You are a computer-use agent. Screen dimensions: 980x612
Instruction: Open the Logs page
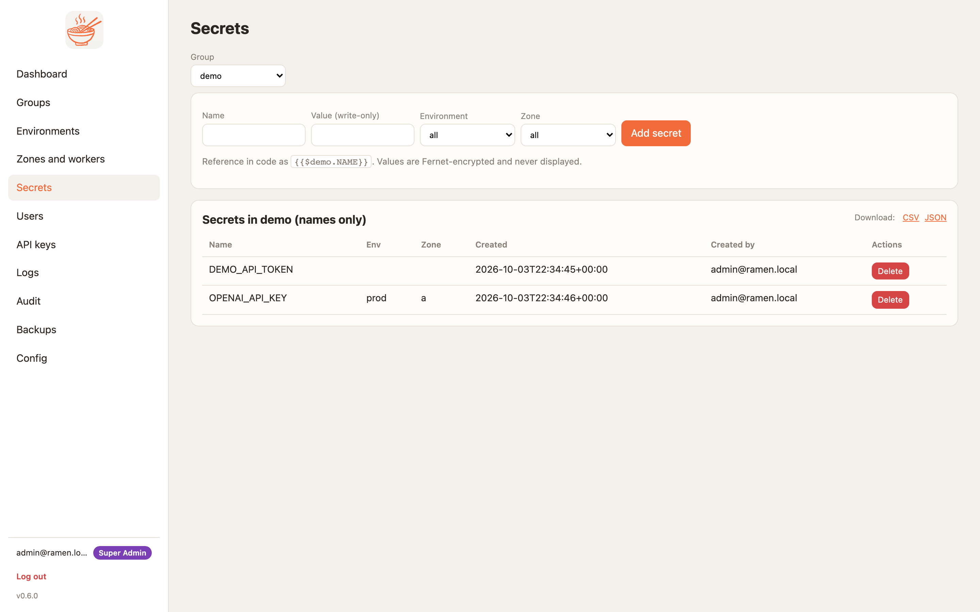click(84, 272)
